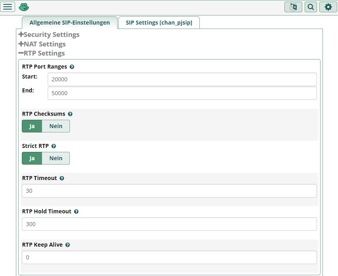Click the RTP port range Start field
The height and width of the screenshot is (276, 338).
click(182, 79)
